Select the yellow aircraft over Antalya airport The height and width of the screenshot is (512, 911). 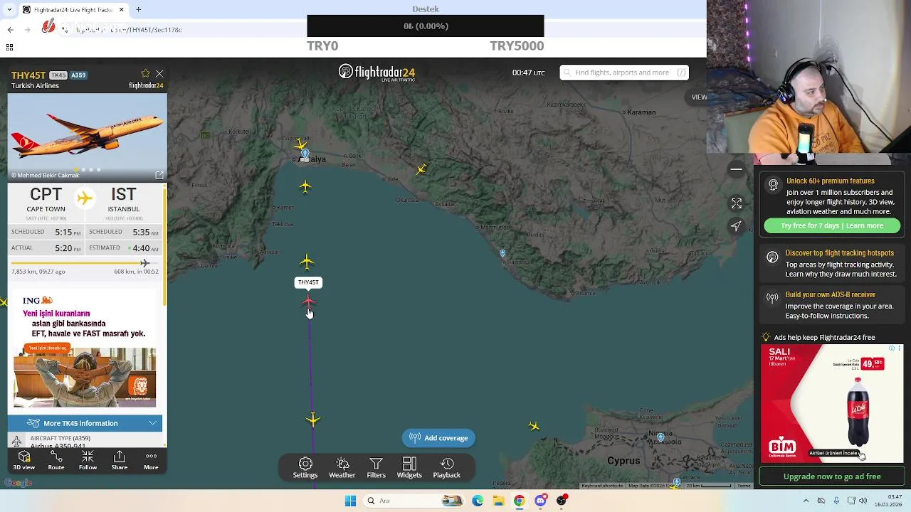pos(301,144)
